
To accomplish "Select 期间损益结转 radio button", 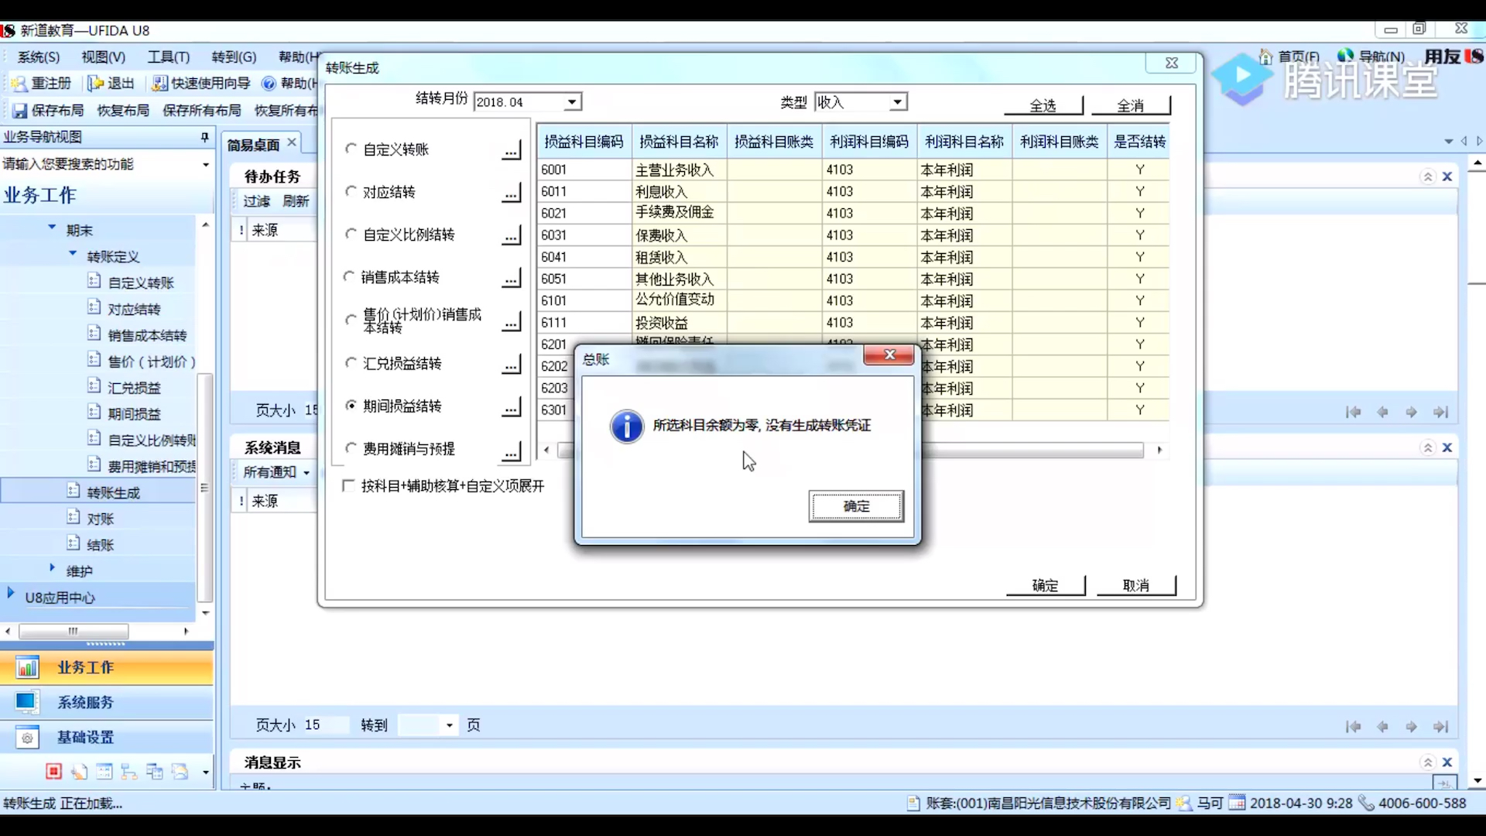I will tap(351, 406).
